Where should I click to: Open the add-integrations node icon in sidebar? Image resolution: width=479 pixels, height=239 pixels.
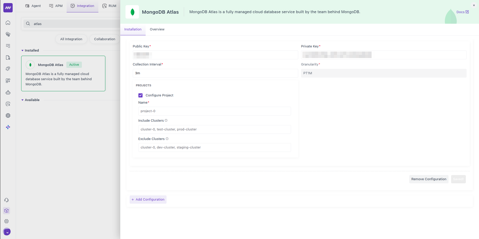pyautogui.click(x=8, y=80)
